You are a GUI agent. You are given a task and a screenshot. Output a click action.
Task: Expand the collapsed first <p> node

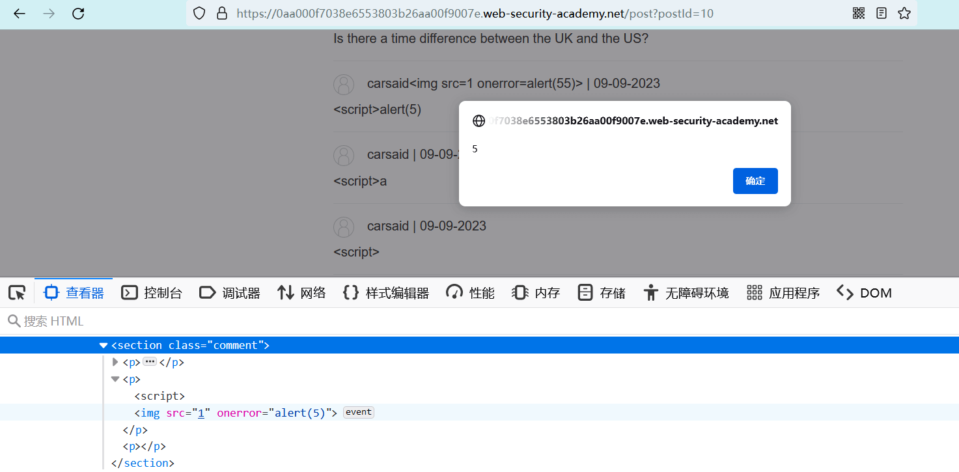(116, 363)
